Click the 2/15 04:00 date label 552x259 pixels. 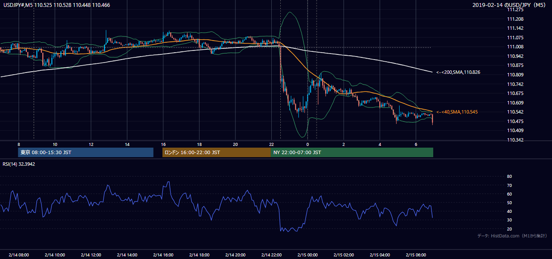380,255
